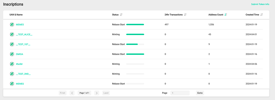Click the OMIGA progress bar

[135, 54]
